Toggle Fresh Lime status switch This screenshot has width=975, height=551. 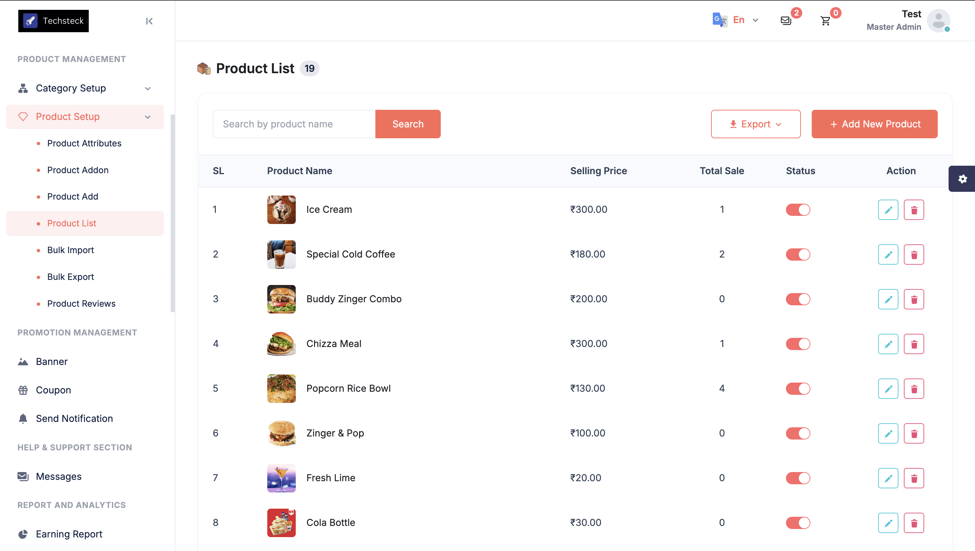(x=798, y=478)
